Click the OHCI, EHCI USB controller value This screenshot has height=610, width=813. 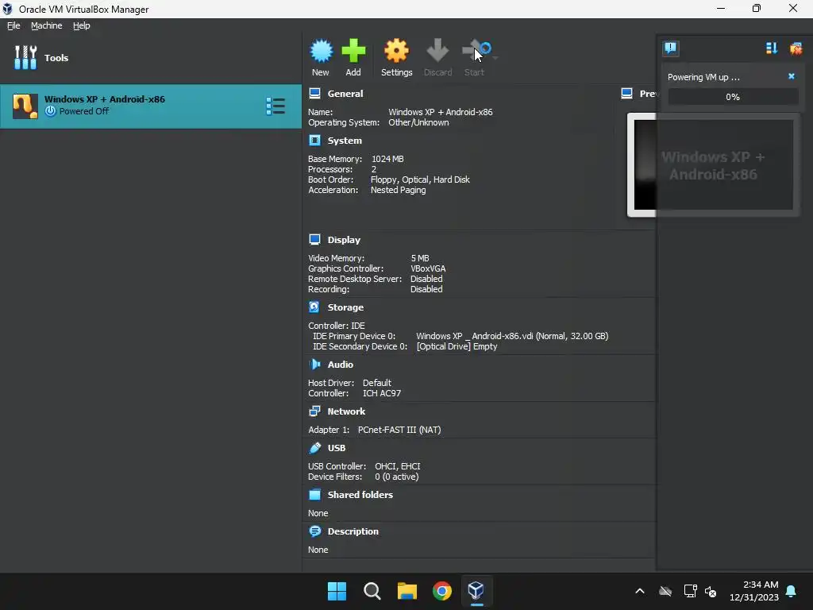[x=397, y=466]
